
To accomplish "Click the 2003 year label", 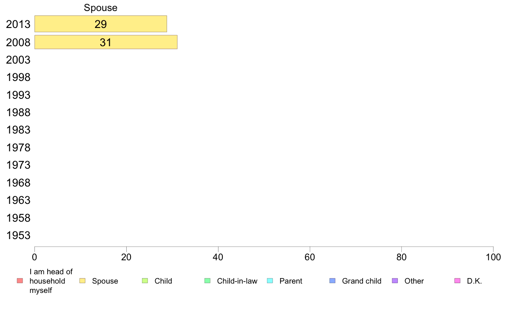I will [x=18, y=60].
